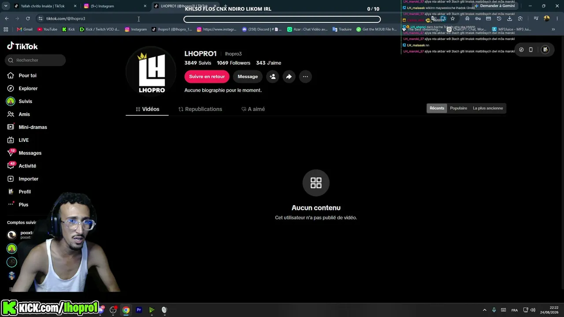This screenshot has width=564, height=317.
Task: Open the taskbar volume speaker icon
Action: pos(533,310)
